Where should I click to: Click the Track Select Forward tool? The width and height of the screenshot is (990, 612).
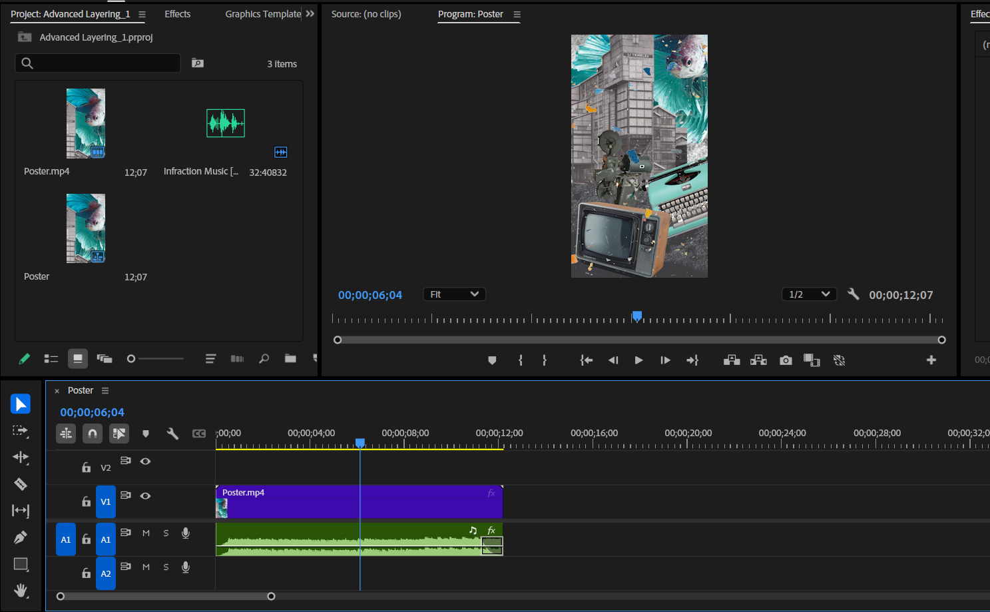pos(21,431)
